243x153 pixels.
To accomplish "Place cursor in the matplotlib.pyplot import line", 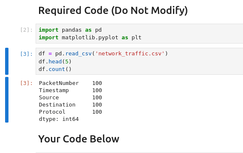I will pos(90,38).
